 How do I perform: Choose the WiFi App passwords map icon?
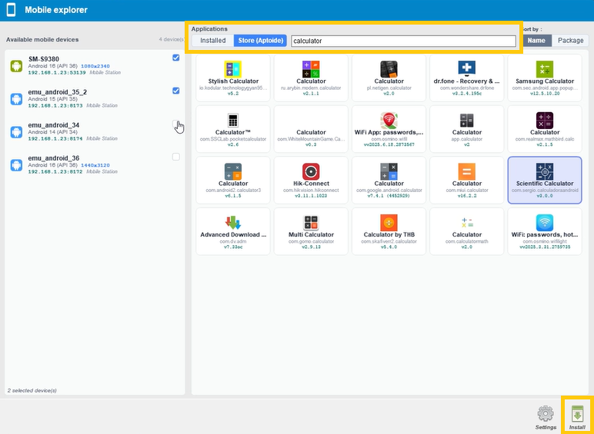pyautogui.click(x=389, y=121)
